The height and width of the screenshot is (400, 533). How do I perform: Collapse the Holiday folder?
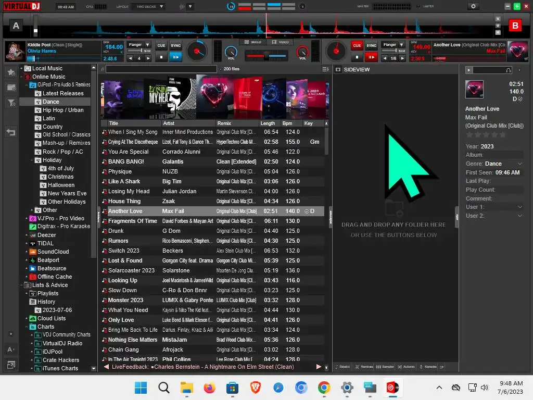(x=32, y=160)
